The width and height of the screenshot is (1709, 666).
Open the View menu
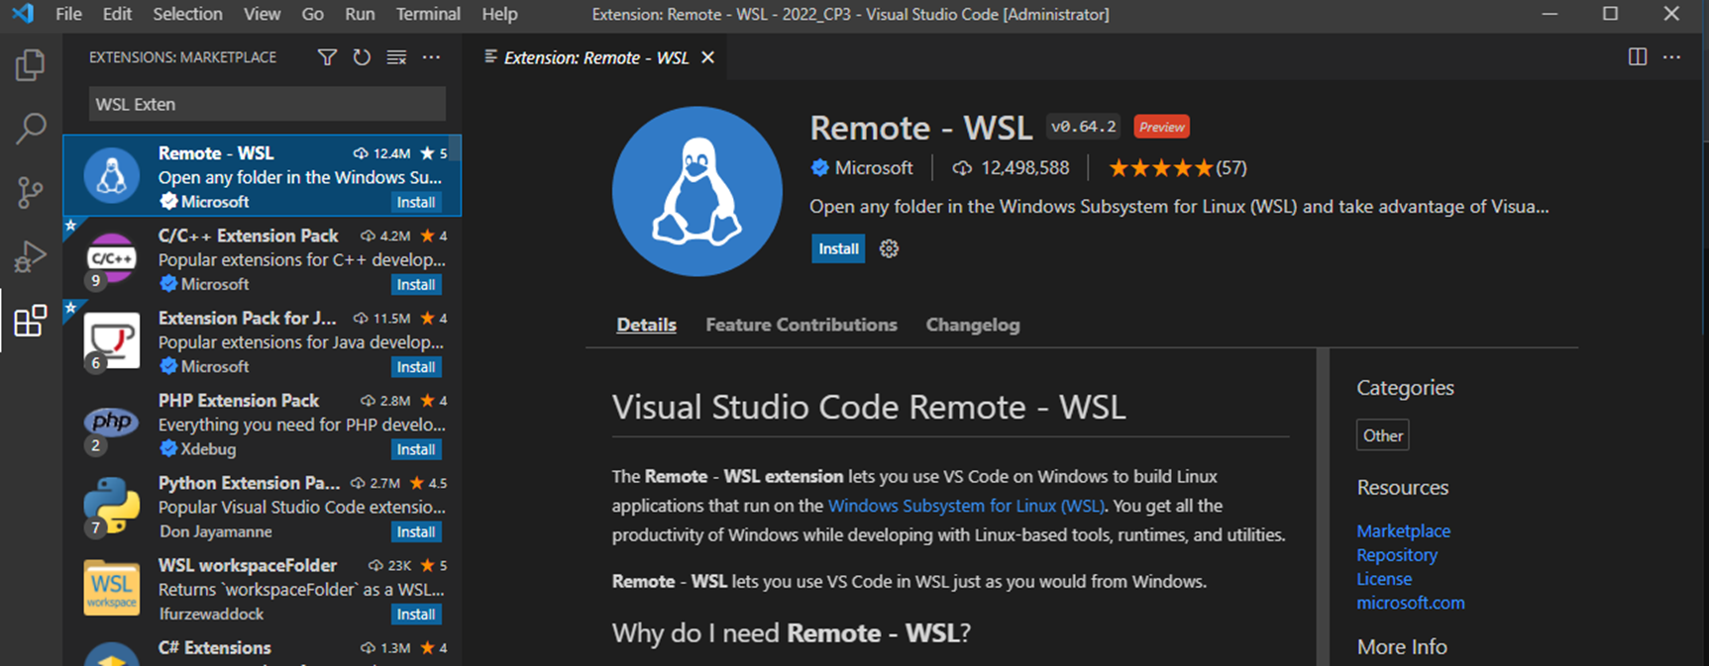pos(262,14)
